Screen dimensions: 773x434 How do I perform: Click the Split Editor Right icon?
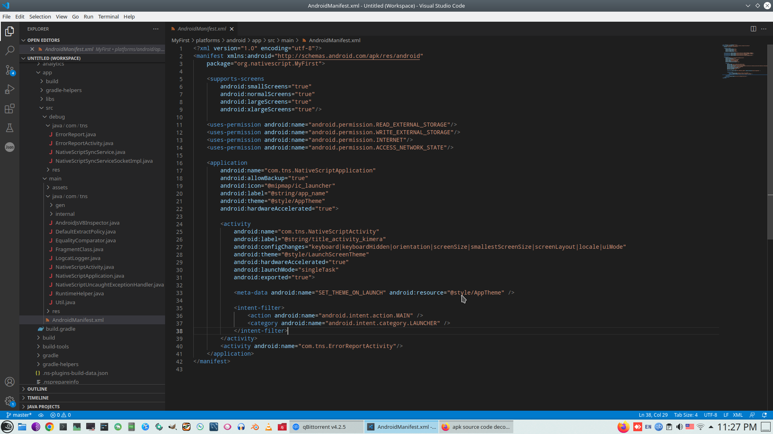coord(753,29)
